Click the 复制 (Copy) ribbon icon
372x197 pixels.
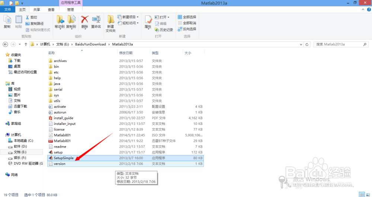coord(7,22)
